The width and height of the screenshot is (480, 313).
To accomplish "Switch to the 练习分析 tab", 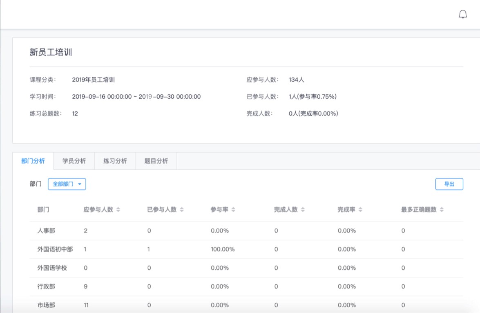I will pos(115,161).
